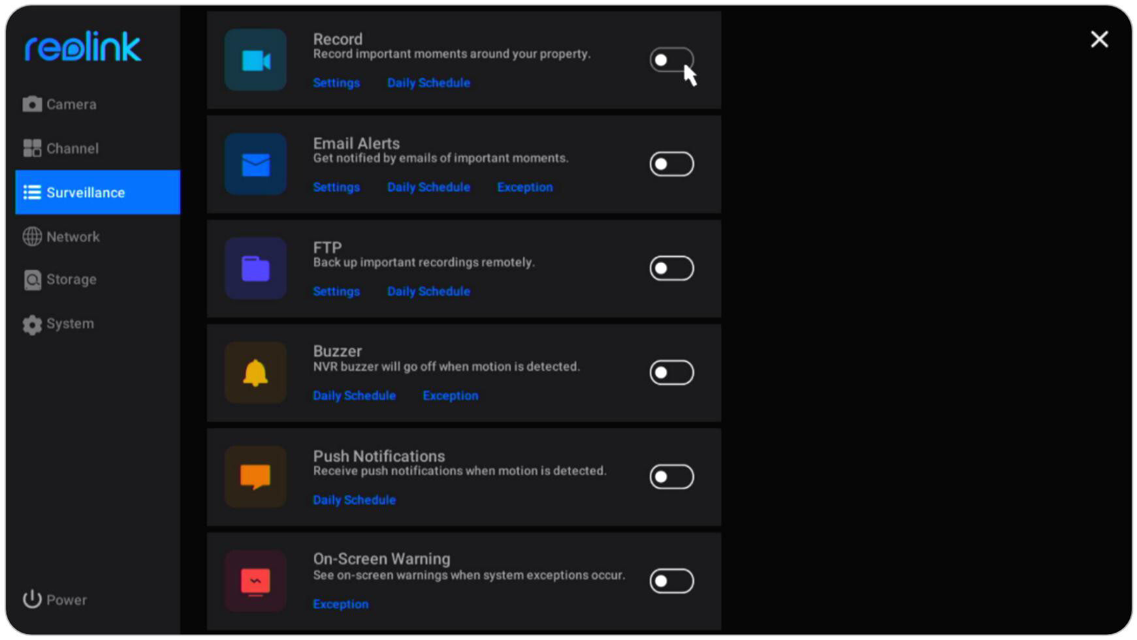Open Settings link under Record

(x=336, y=83)
